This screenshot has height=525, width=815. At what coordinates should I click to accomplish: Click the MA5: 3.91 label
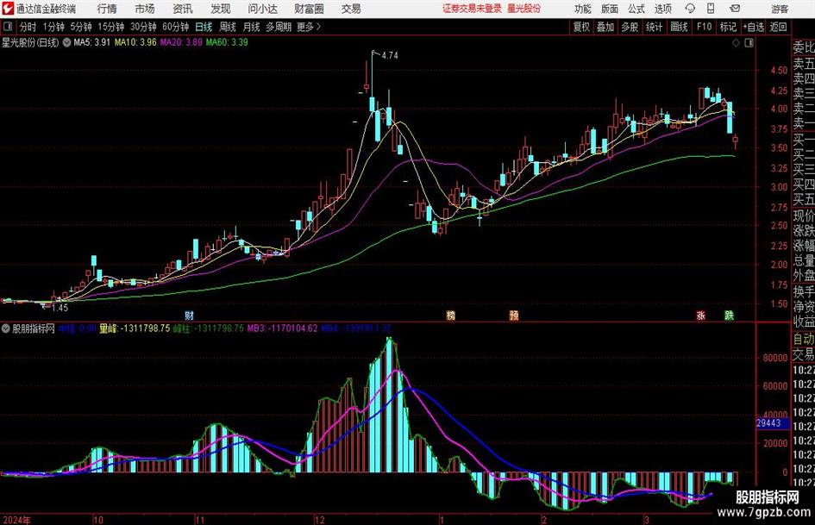92,42
